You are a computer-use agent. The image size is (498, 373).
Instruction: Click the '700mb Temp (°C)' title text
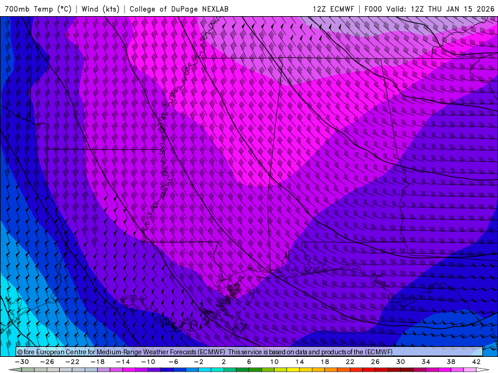[38, 9]
